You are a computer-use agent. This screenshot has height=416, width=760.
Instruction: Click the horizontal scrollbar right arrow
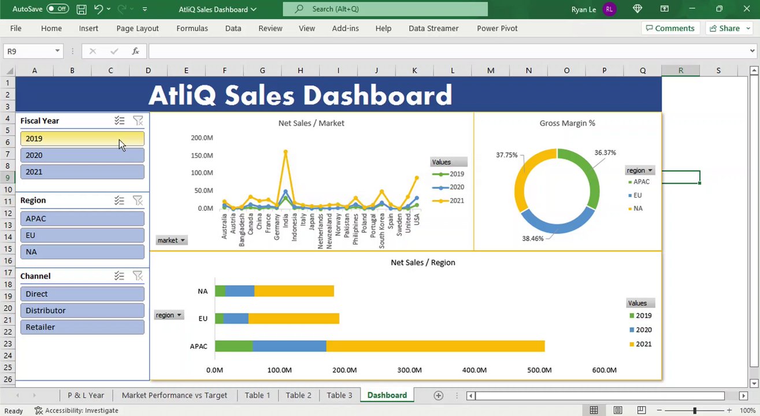click(x=744, y=396)
